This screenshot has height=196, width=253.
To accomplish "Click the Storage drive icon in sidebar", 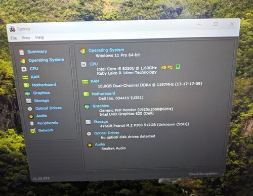I will coord(29,101).
